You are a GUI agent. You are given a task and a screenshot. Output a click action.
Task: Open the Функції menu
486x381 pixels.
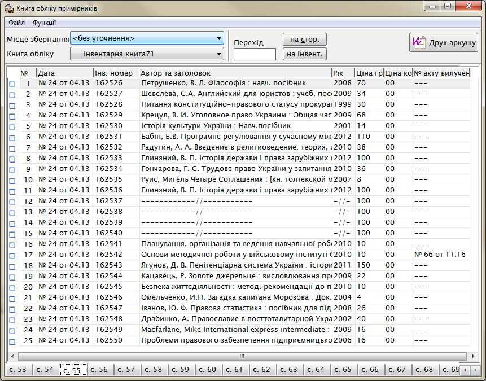click(x=44, y=23)
